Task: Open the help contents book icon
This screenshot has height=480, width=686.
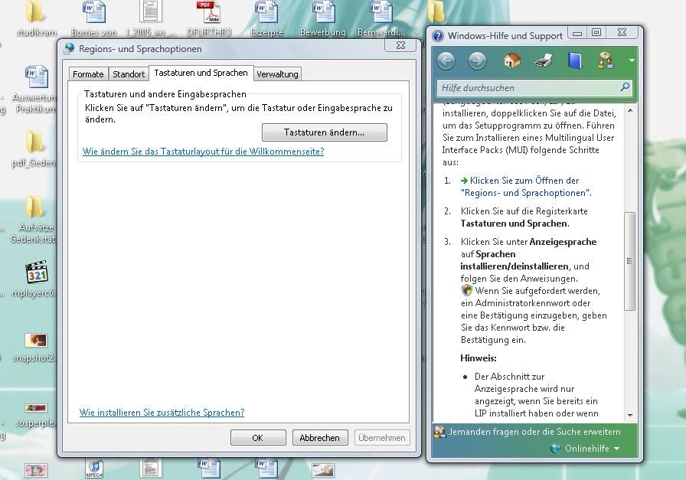Action: click(575, 60)
